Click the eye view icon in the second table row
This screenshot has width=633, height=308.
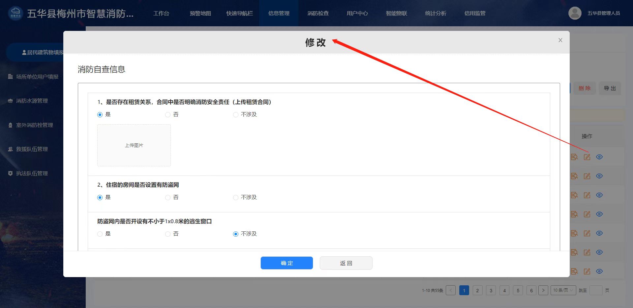click(599, 176)
